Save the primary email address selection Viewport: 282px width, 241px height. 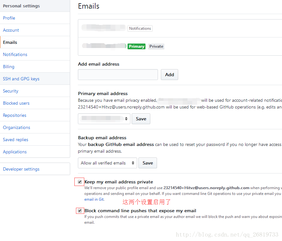tap(141, 119)
